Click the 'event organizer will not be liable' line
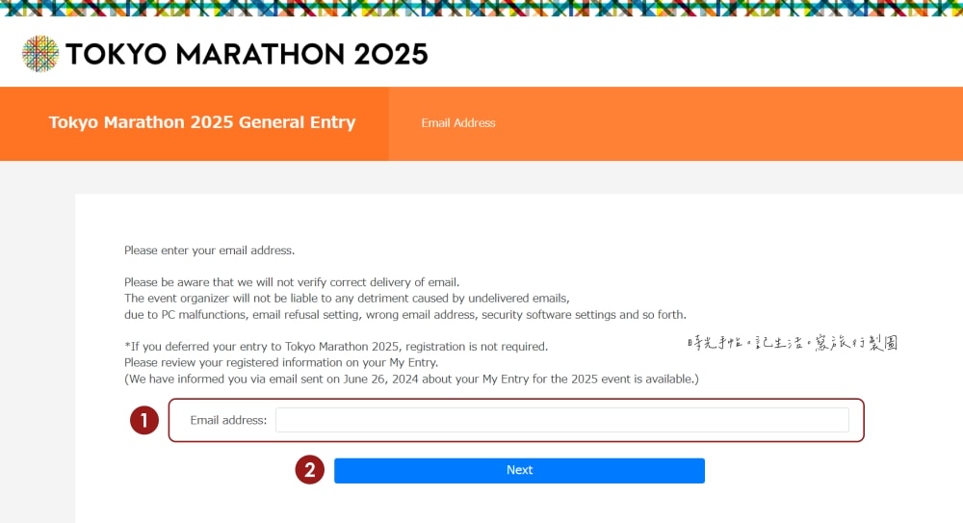Image resolution: width=963 pixels, height=523 pixels. pos(347,299)
